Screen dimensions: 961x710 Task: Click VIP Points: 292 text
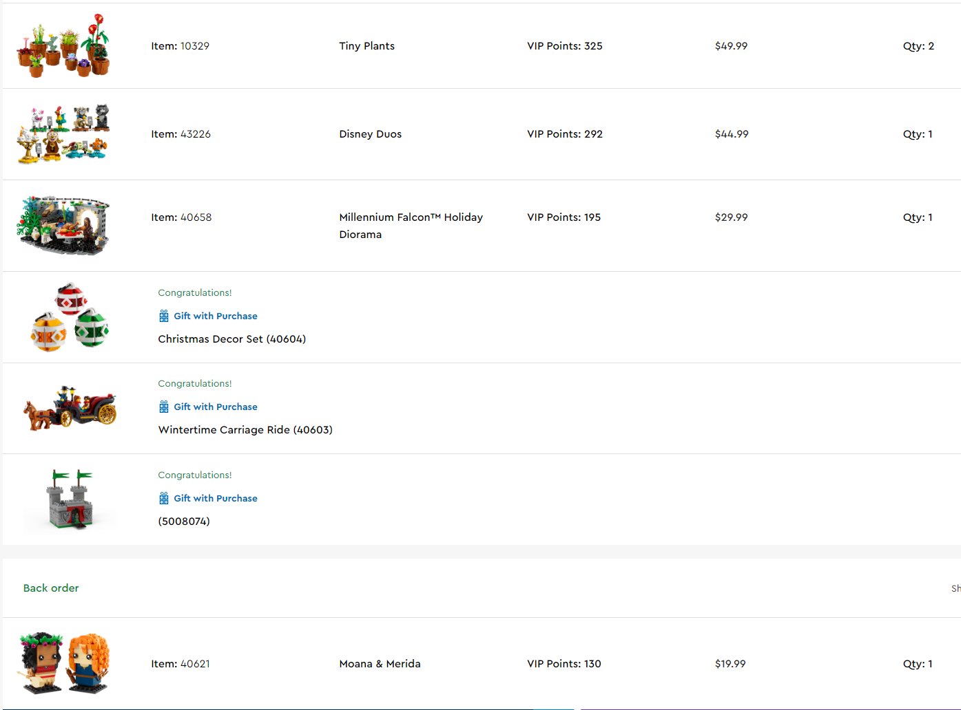coord(565,134)
